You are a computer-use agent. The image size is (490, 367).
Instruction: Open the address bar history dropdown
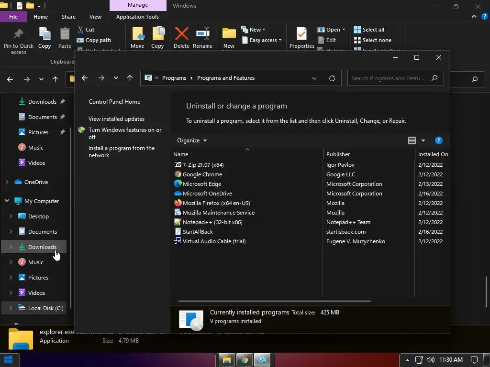314,78
